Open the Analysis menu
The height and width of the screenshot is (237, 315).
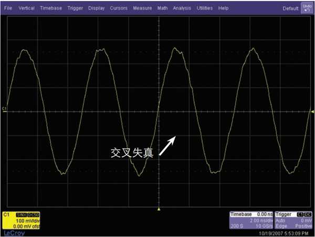tap(182, 8)
